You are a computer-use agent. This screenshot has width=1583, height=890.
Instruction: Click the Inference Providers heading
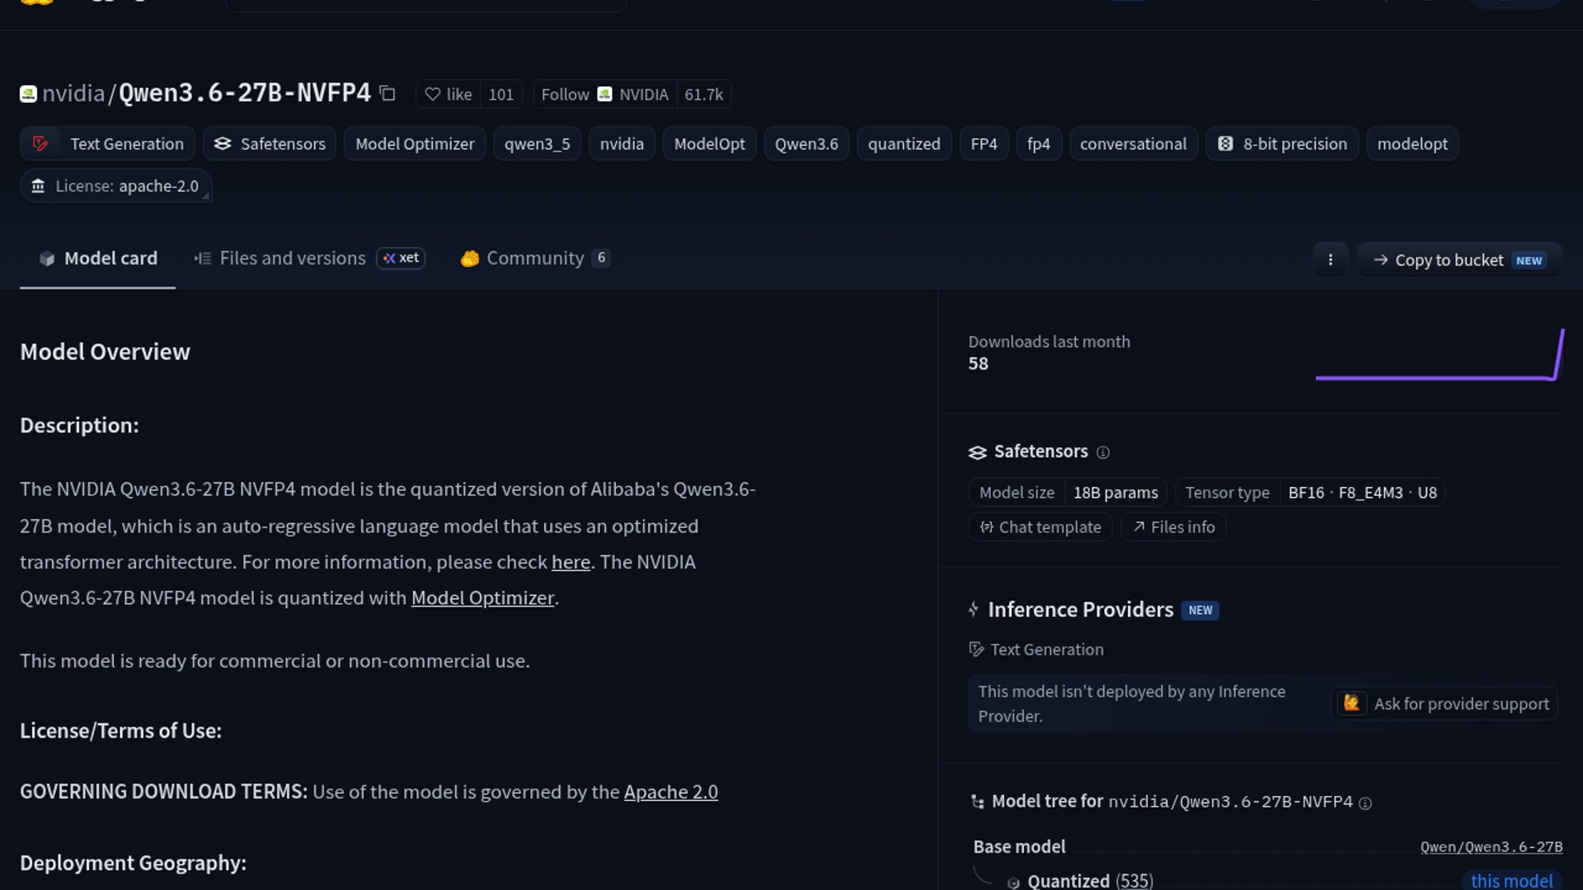click(1080, 610)
